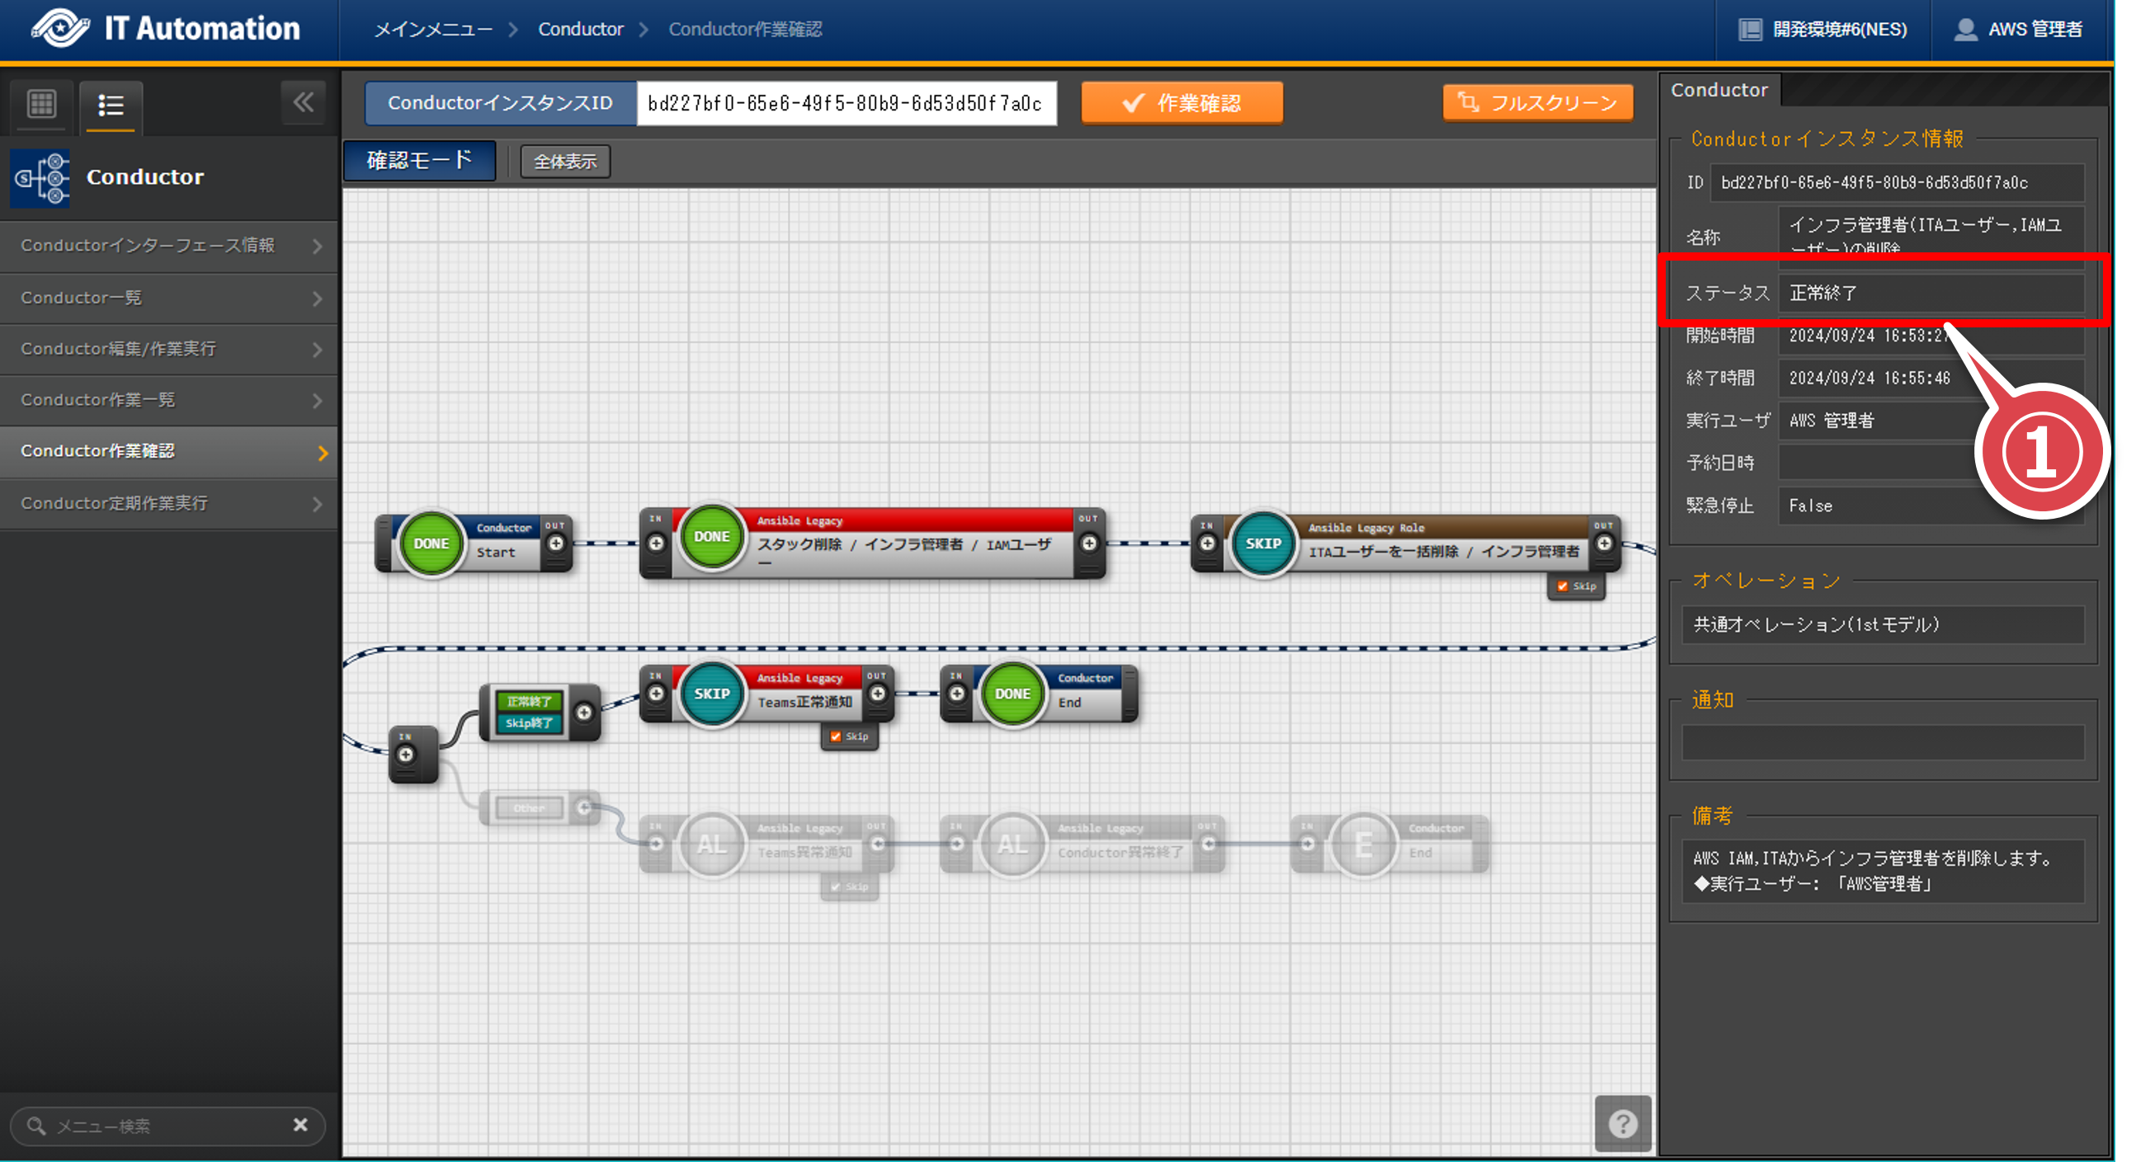This screenshot has height=1162, width=2155.
Task: Collapse the sidebar with double chevron
Action: coord(304,103)
